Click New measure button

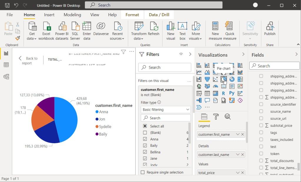tap(215, 31)
